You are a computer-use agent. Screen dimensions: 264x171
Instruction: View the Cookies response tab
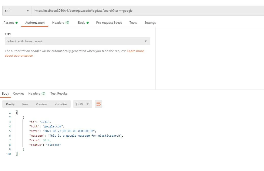click(19, 93)
